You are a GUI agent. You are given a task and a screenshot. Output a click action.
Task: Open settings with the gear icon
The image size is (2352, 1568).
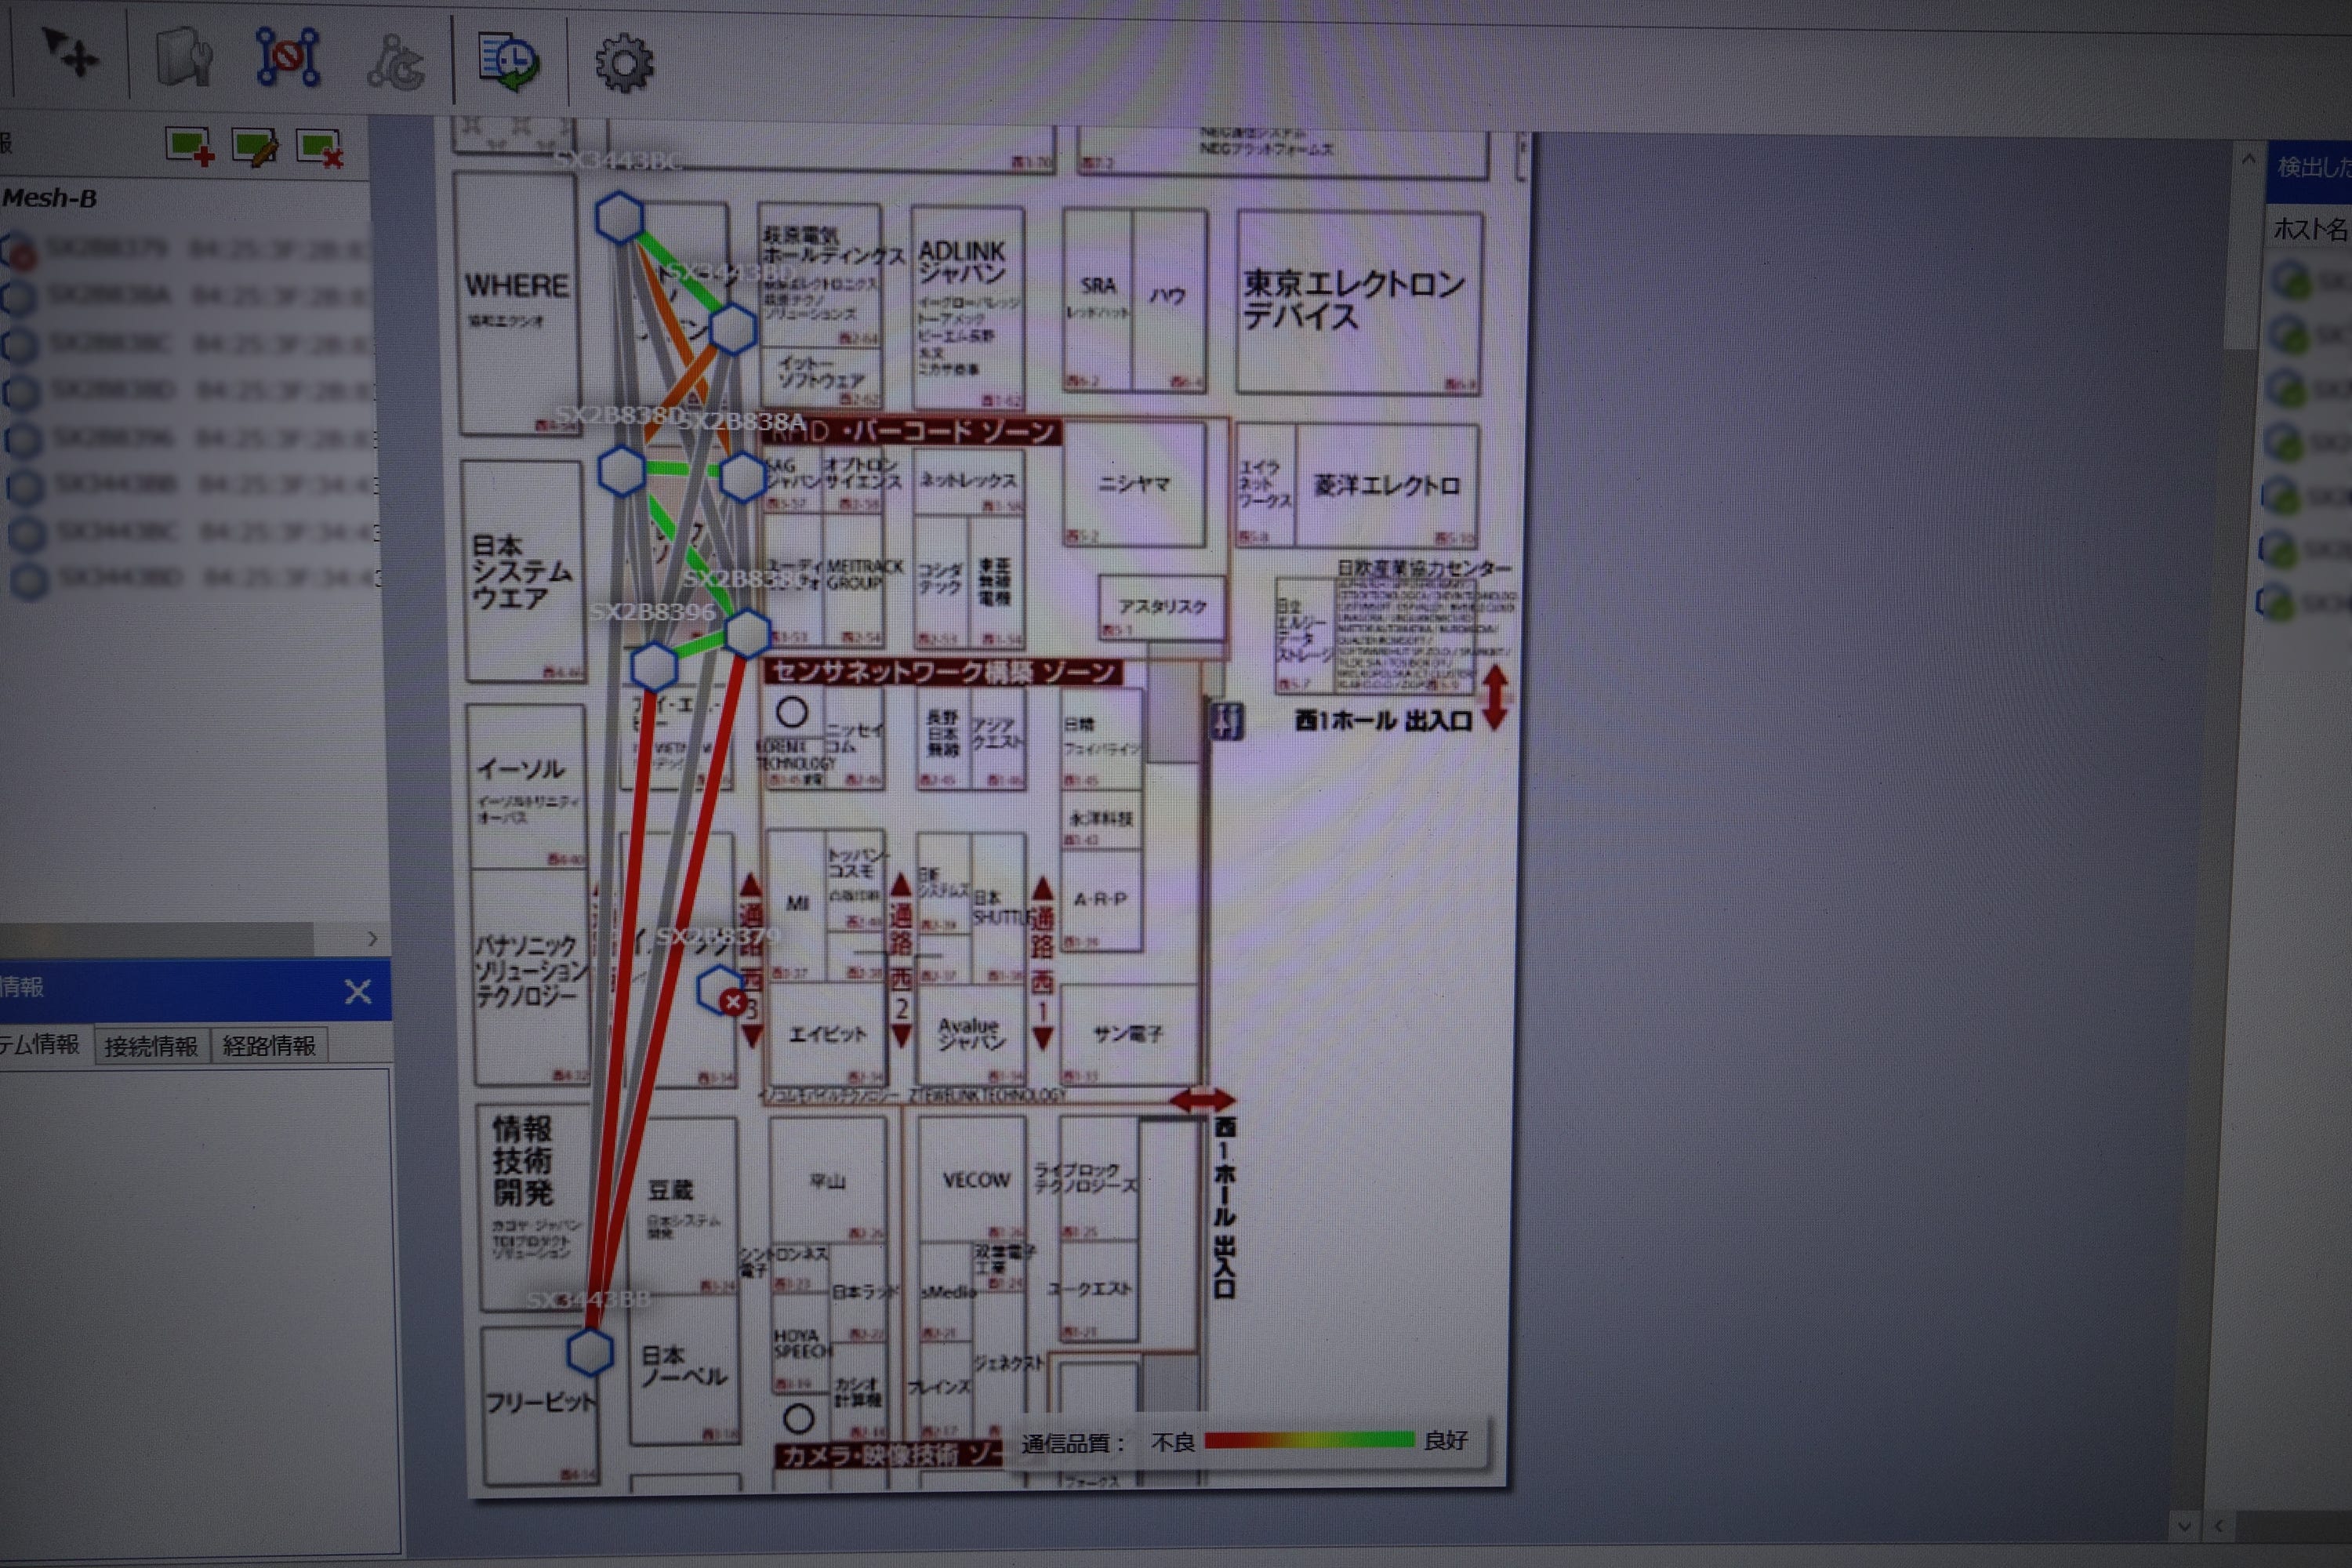coord(624,65)
